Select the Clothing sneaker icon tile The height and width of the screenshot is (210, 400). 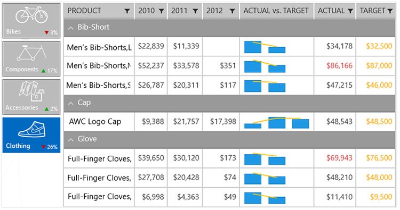31,135
